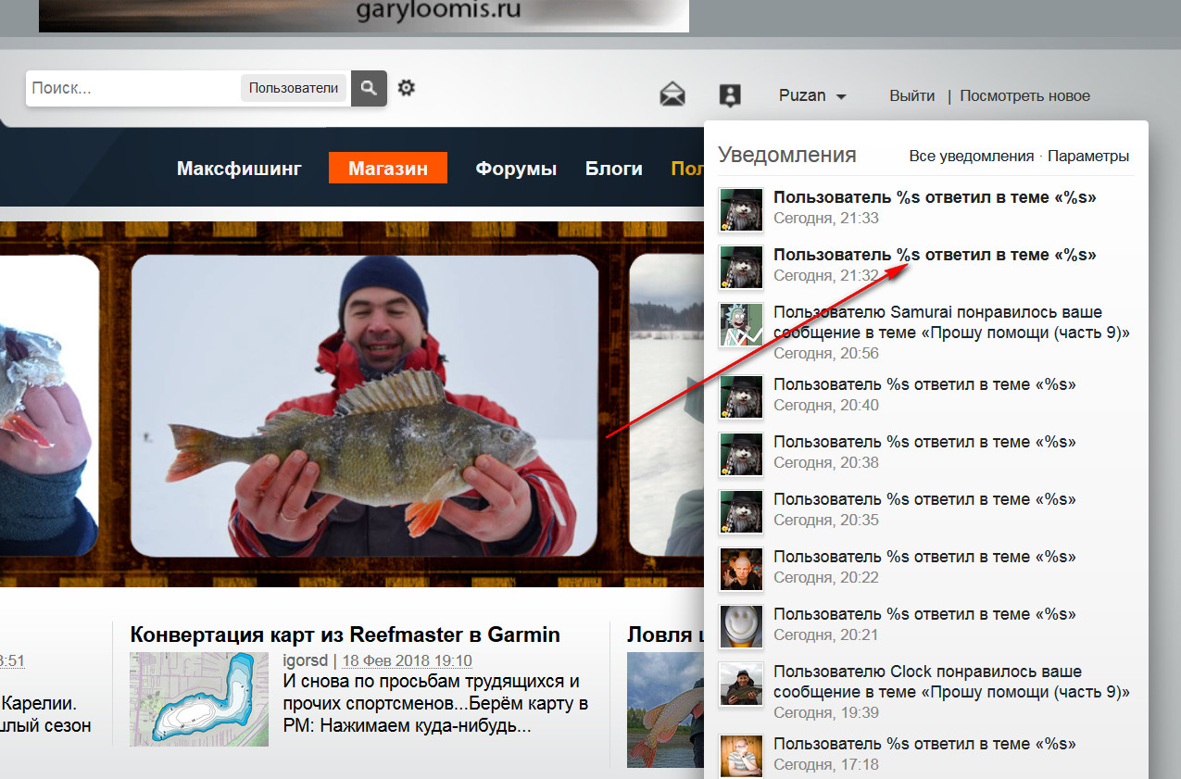Open the inbox envelope icon
The width and height of the screenshot is (1181, 779).
(672, 94)
